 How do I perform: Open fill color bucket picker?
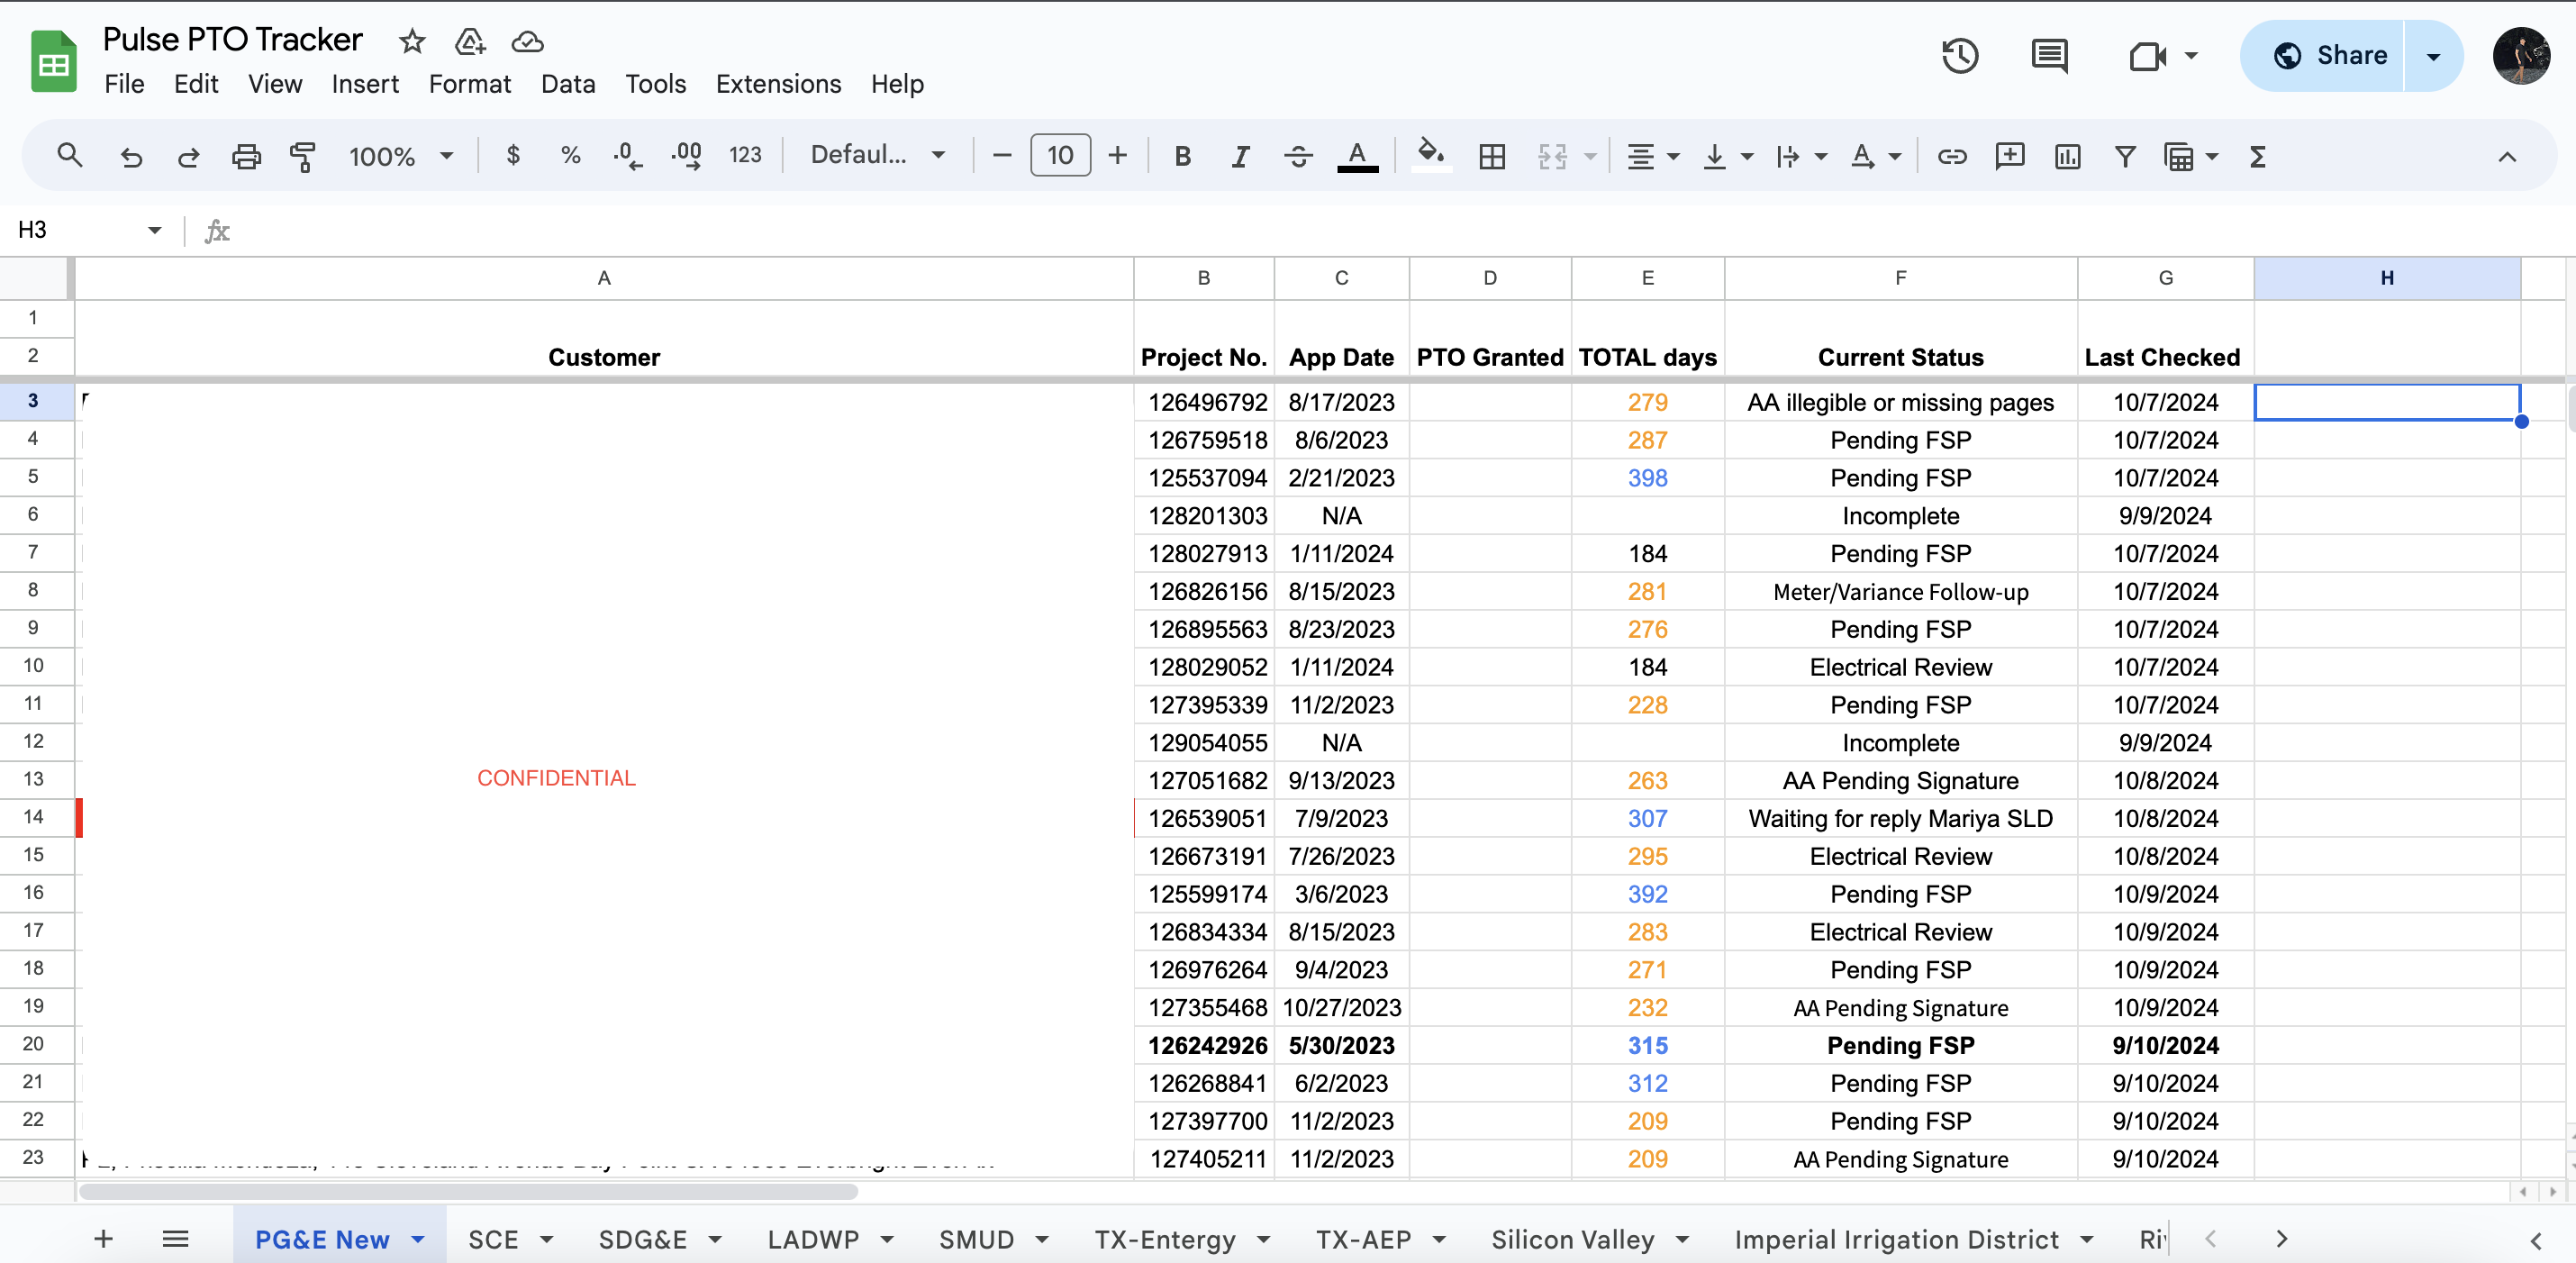1431,155
